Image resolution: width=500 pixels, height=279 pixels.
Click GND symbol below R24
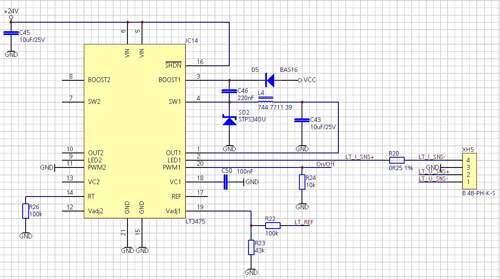pyautogui.click(x=302, y=206)
